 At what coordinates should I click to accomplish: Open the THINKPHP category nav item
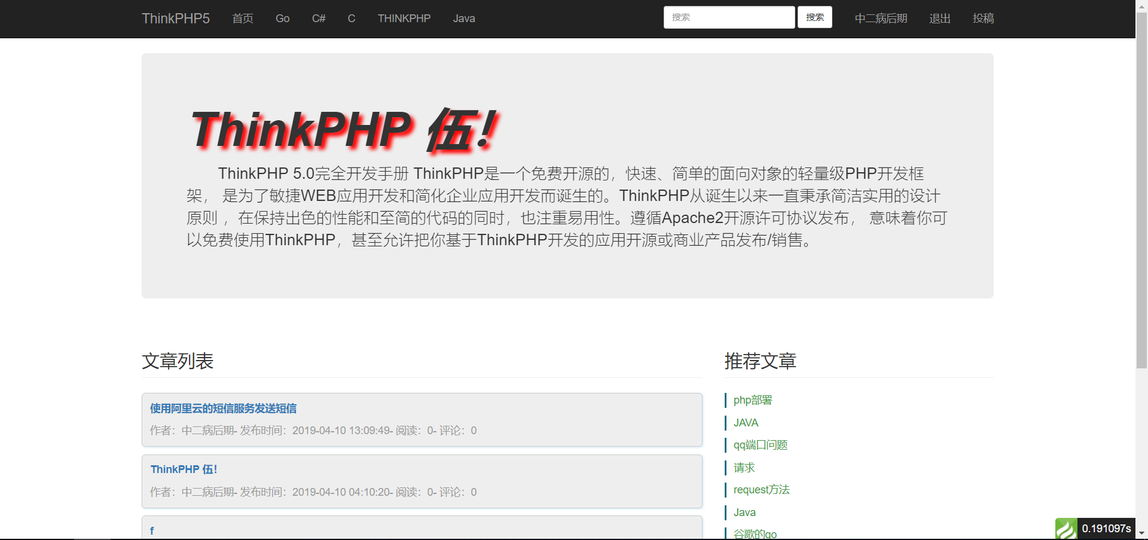coord(404,19)
